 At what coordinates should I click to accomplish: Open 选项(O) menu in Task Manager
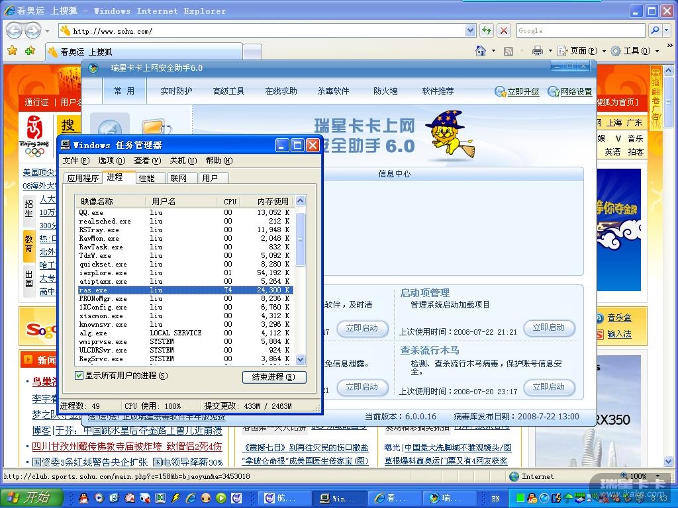111,161
